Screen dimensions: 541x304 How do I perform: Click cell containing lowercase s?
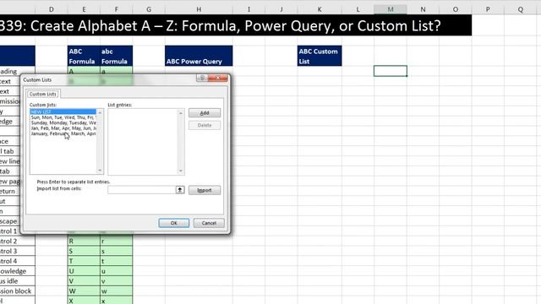tap(117, 251)
